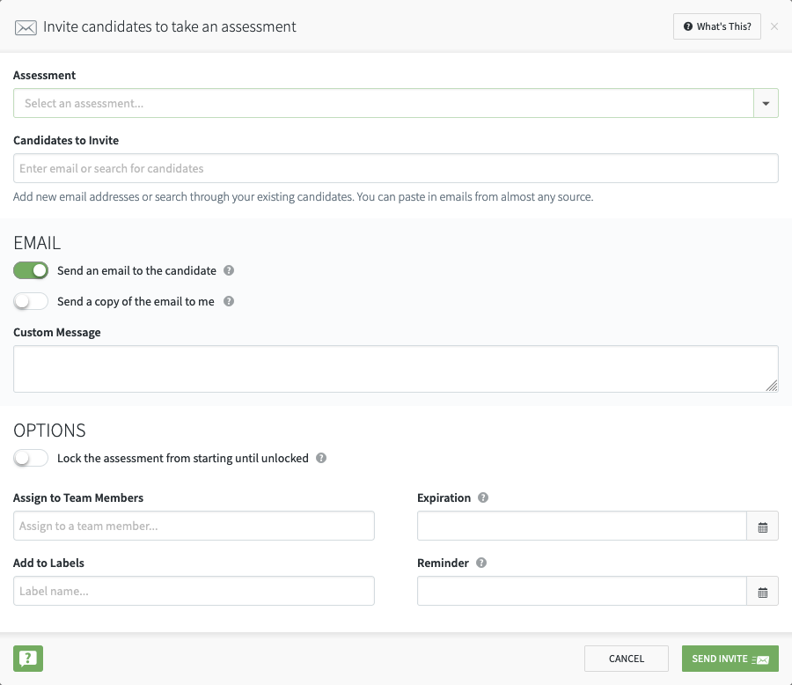792x685 pixels.
Task: Click the Expiration calendar icon
Action: point(762,526)
